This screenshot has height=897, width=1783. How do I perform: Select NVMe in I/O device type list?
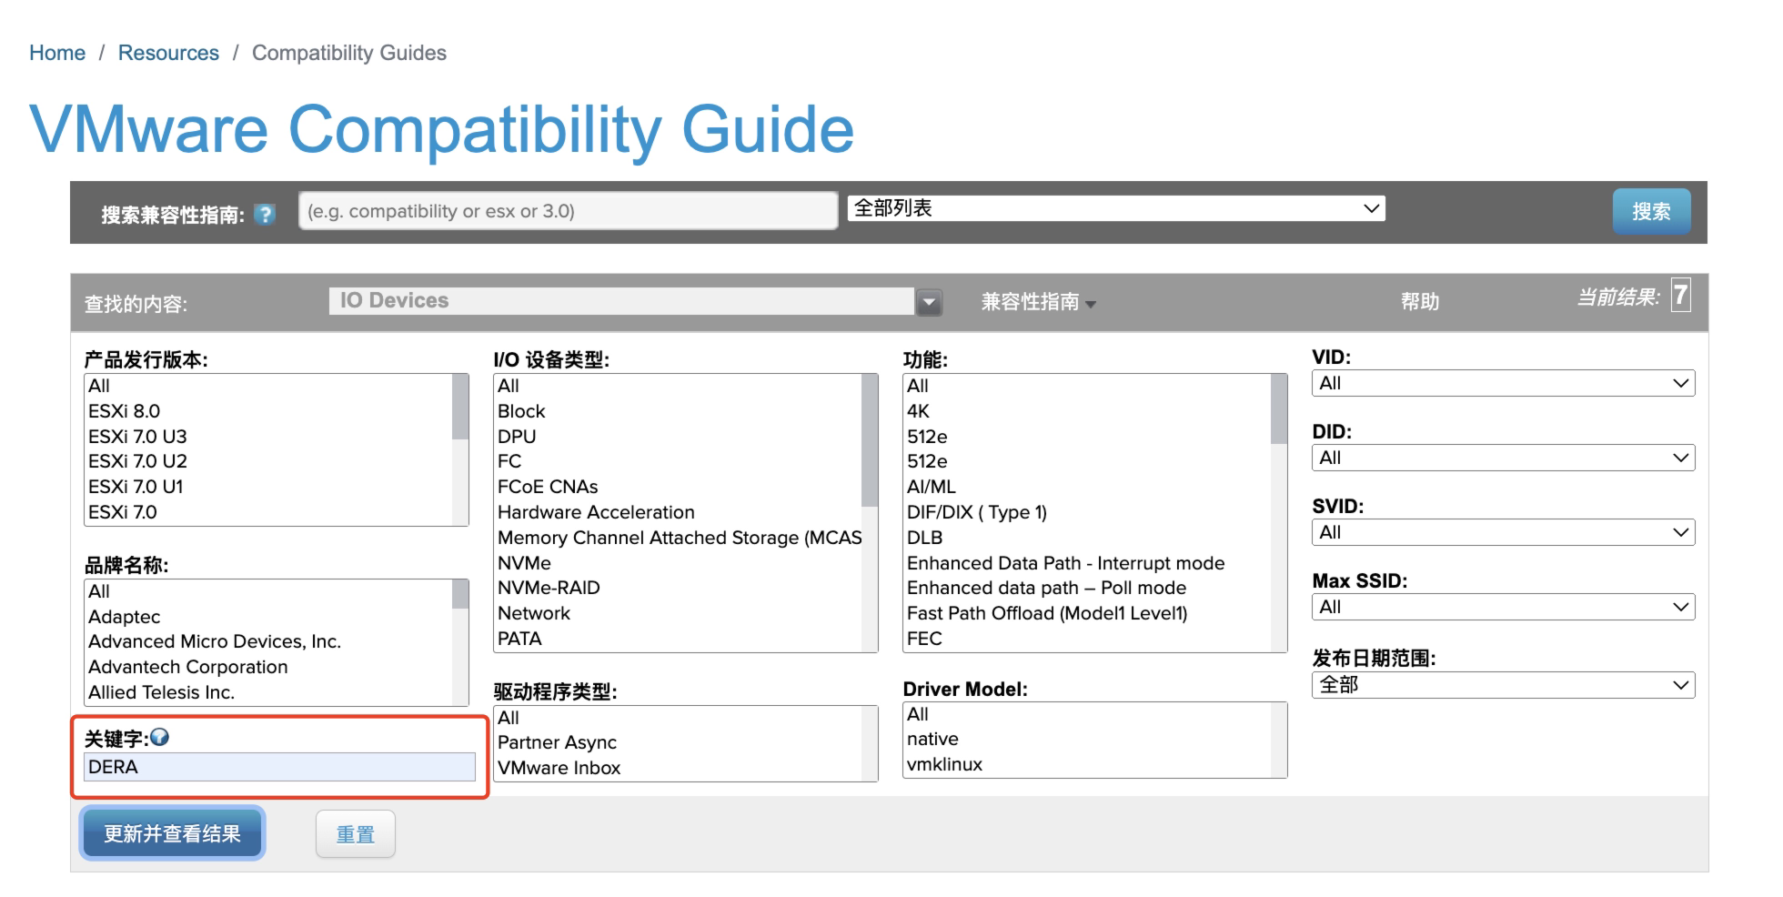pyautogui.click(x=524, y=563)
